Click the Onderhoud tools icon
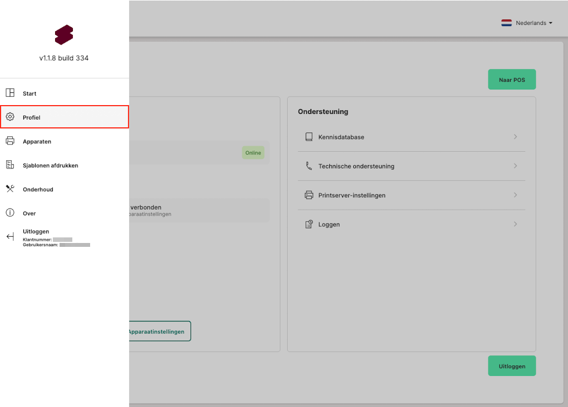Image resolution: width=568 pixels, height=407 pixels. click(x=10, y=189)
